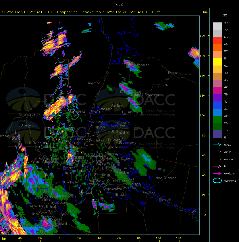Click the 'C_Guido' place label
Screen dimensions: 239x242
pyautogui.click(x=35, y=143)
